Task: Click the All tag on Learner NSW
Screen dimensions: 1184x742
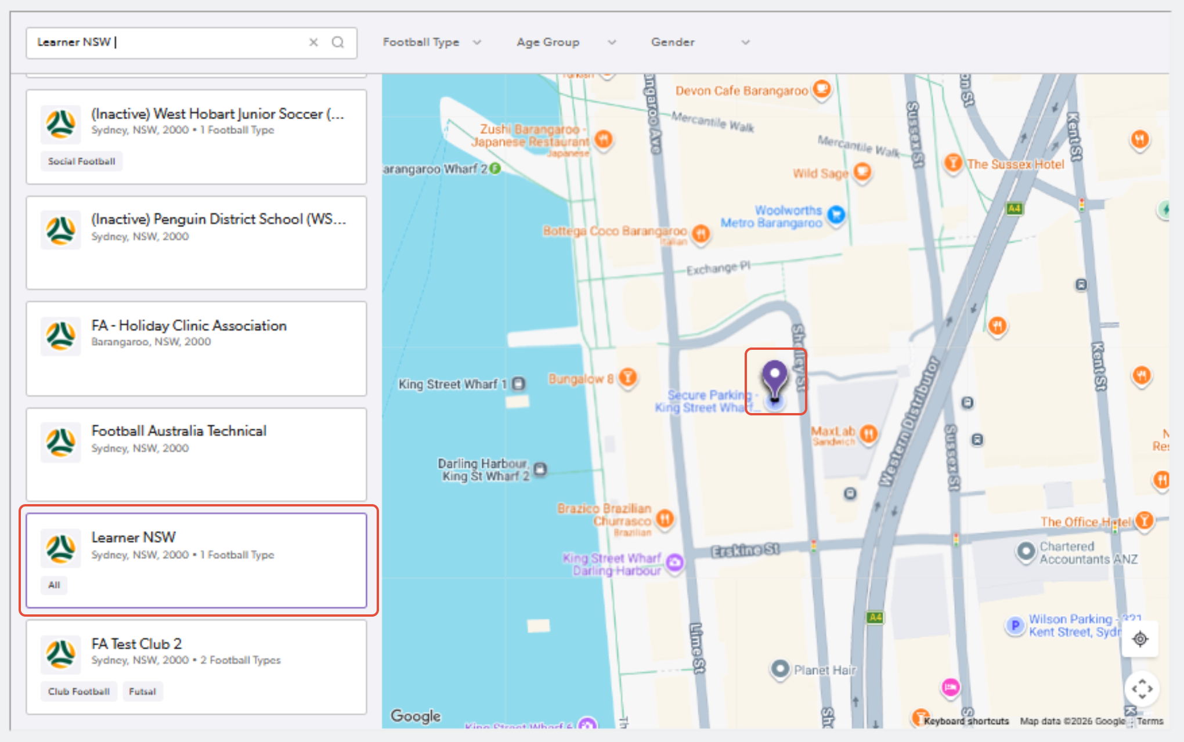Action: pyautogui.click(x=54, y=585)
